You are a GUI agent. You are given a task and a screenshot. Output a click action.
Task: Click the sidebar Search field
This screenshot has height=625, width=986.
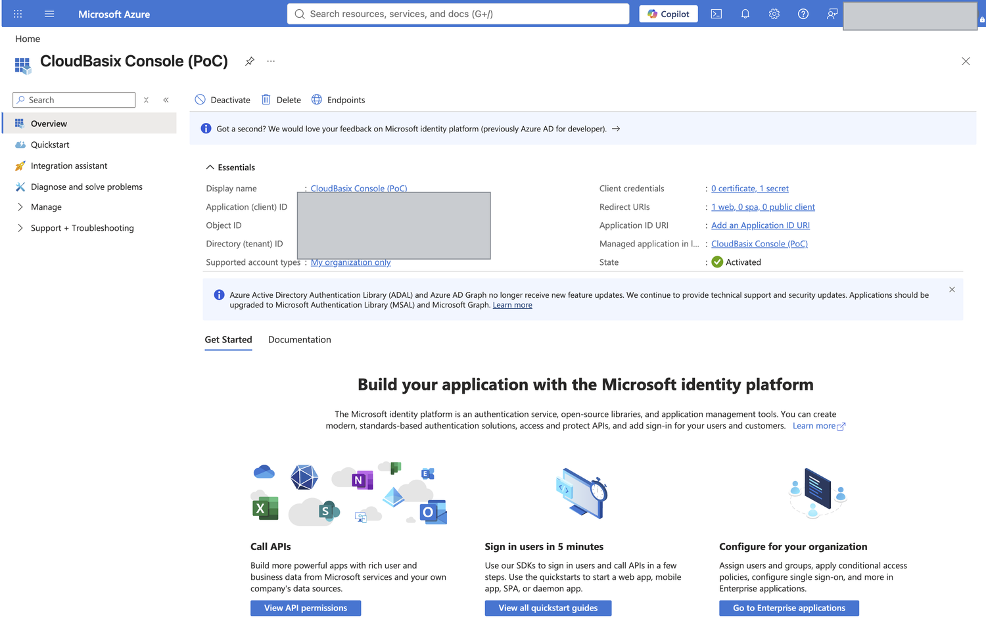[x=74, y=100]
